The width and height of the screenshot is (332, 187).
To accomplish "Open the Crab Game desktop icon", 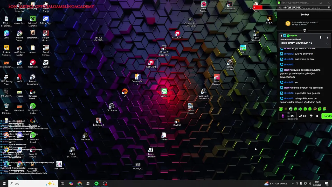I will point(59,166).
